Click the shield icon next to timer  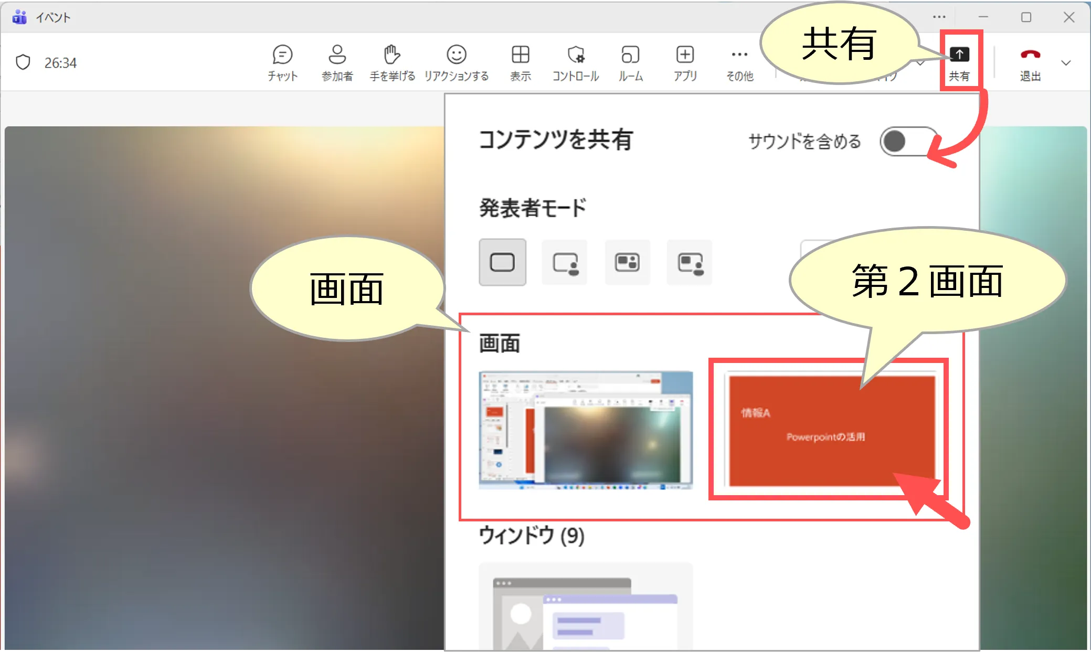[x=23, y=62]
